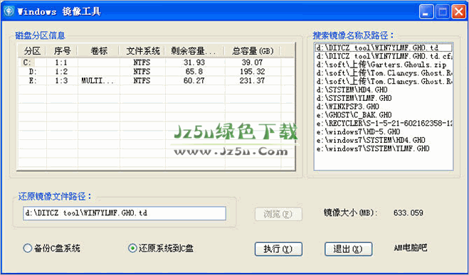Click the 65.8 free space cell
Viewport: 469px width, 275px height.
click(194, 72)
